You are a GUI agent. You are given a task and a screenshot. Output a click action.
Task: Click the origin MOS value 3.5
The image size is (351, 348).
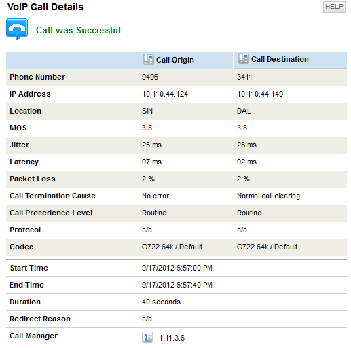pos(147,128)
